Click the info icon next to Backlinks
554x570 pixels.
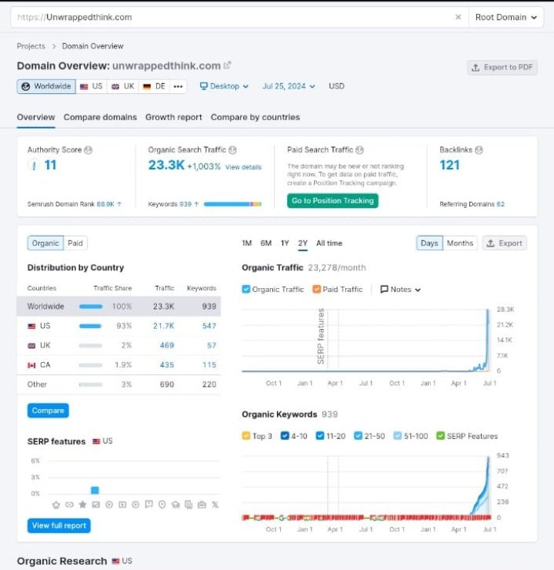click(x=479, y=149)
